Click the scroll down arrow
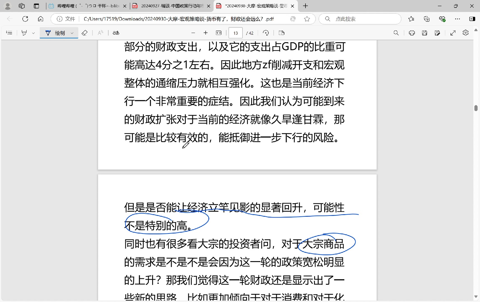Screen dimensions: 480x302 (476, 297)
